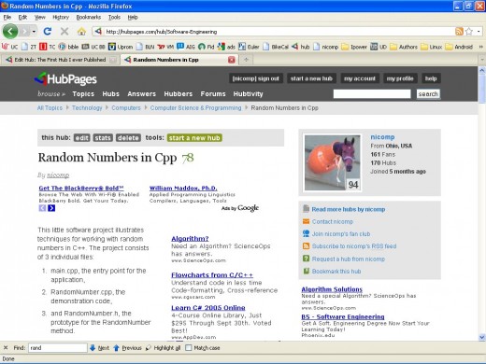Close the Random Numbers in Cpp tab
Image resolution: width=486 pixels, height=364 pixels.
pyautogui.click(x=232, y=60)
